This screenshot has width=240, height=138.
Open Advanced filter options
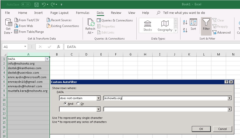[221, 33]
